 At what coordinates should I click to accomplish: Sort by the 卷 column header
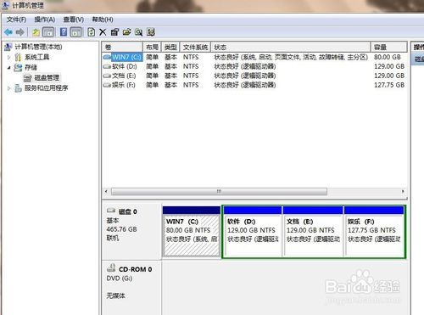(x=122, y=47)
